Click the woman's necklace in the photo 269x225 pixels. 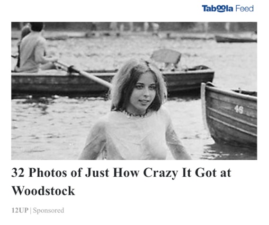pyautogui.click(x=132, y=113)
